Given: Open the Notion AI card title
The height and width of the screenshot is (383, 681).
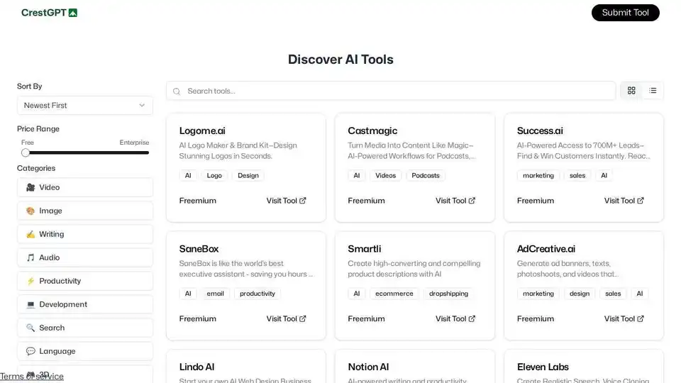Looking at the screenshot, I should point(368,367).
